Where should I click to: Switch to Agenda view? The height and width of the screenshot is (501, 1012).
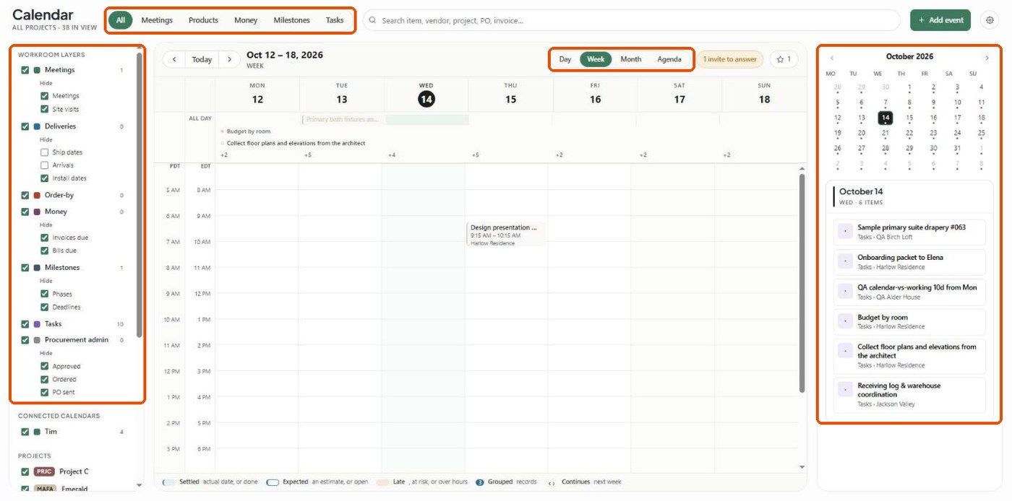(669, 59)
